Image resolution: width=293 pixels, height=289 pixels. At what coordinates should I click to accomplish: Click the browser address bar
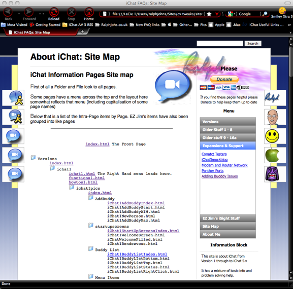(x=157, y=14)
